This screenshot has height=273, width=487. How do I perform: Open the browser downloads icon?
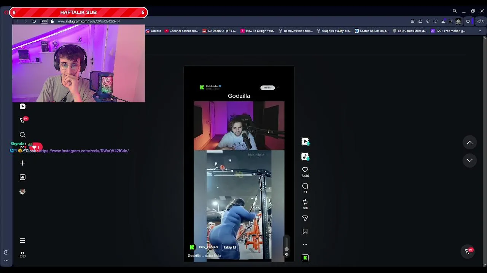[443, 21]
